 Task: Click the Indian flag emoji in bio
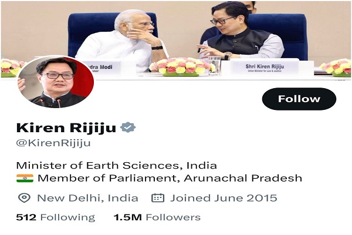click(x=25, y=178)
